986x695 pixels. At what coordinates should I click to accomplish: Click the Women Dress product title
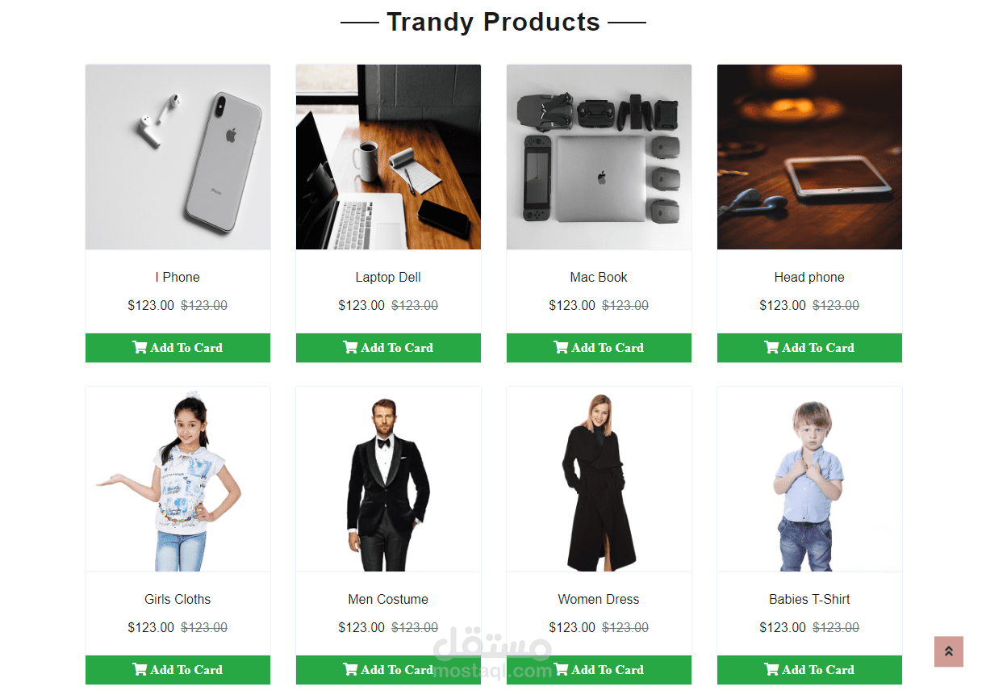pos(599,599)
